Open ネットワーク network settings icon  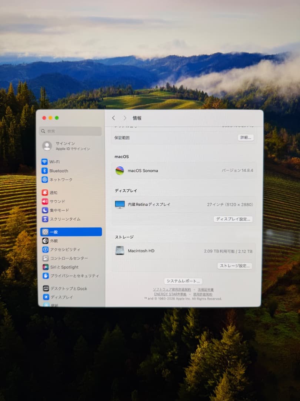pyautogui.click(x=45, y=180)
